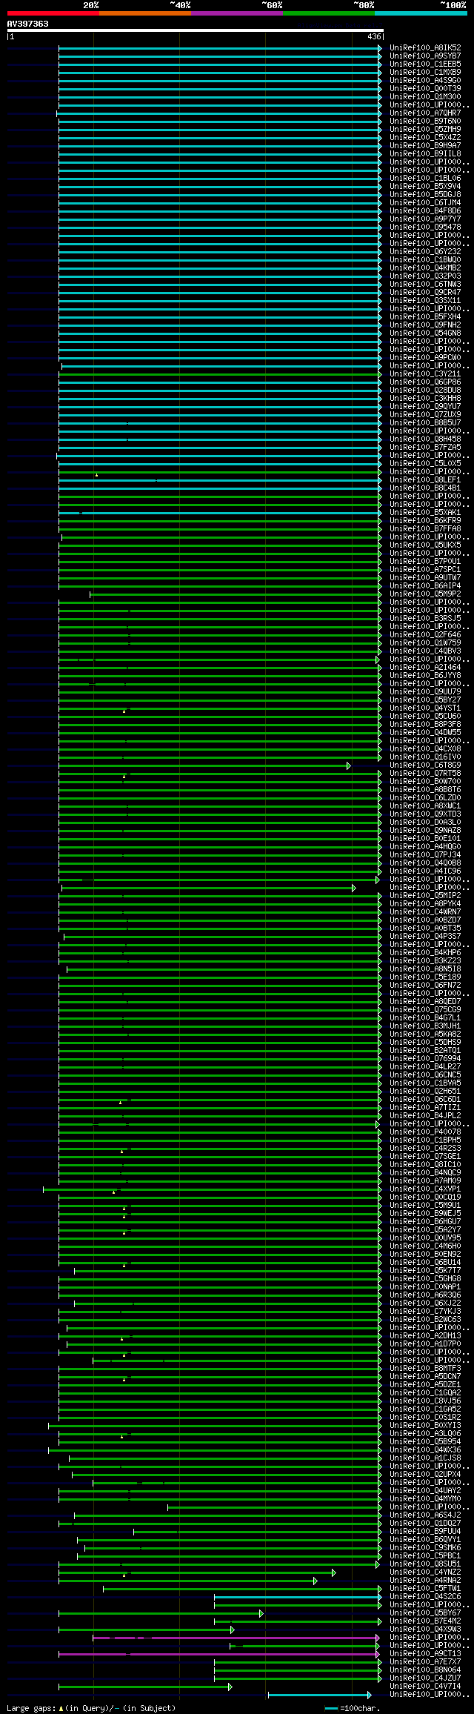Select label UniRef100_A4RNA2
This screenshot has width=474, height=1714.
[425, 1581]
